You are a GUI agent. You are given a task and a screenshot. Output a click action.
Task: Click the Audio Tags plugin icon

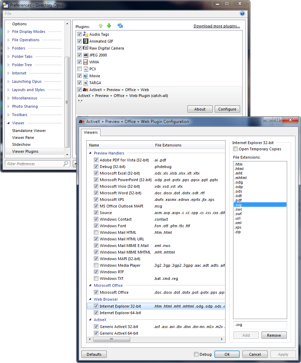click(x=86, y=34)
